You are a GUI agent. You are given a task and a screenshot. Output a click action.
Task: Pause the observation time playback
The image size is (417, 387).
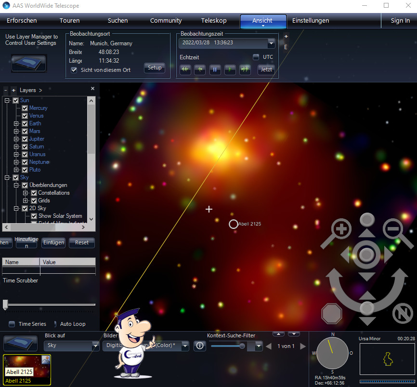[x=215, y=69]
